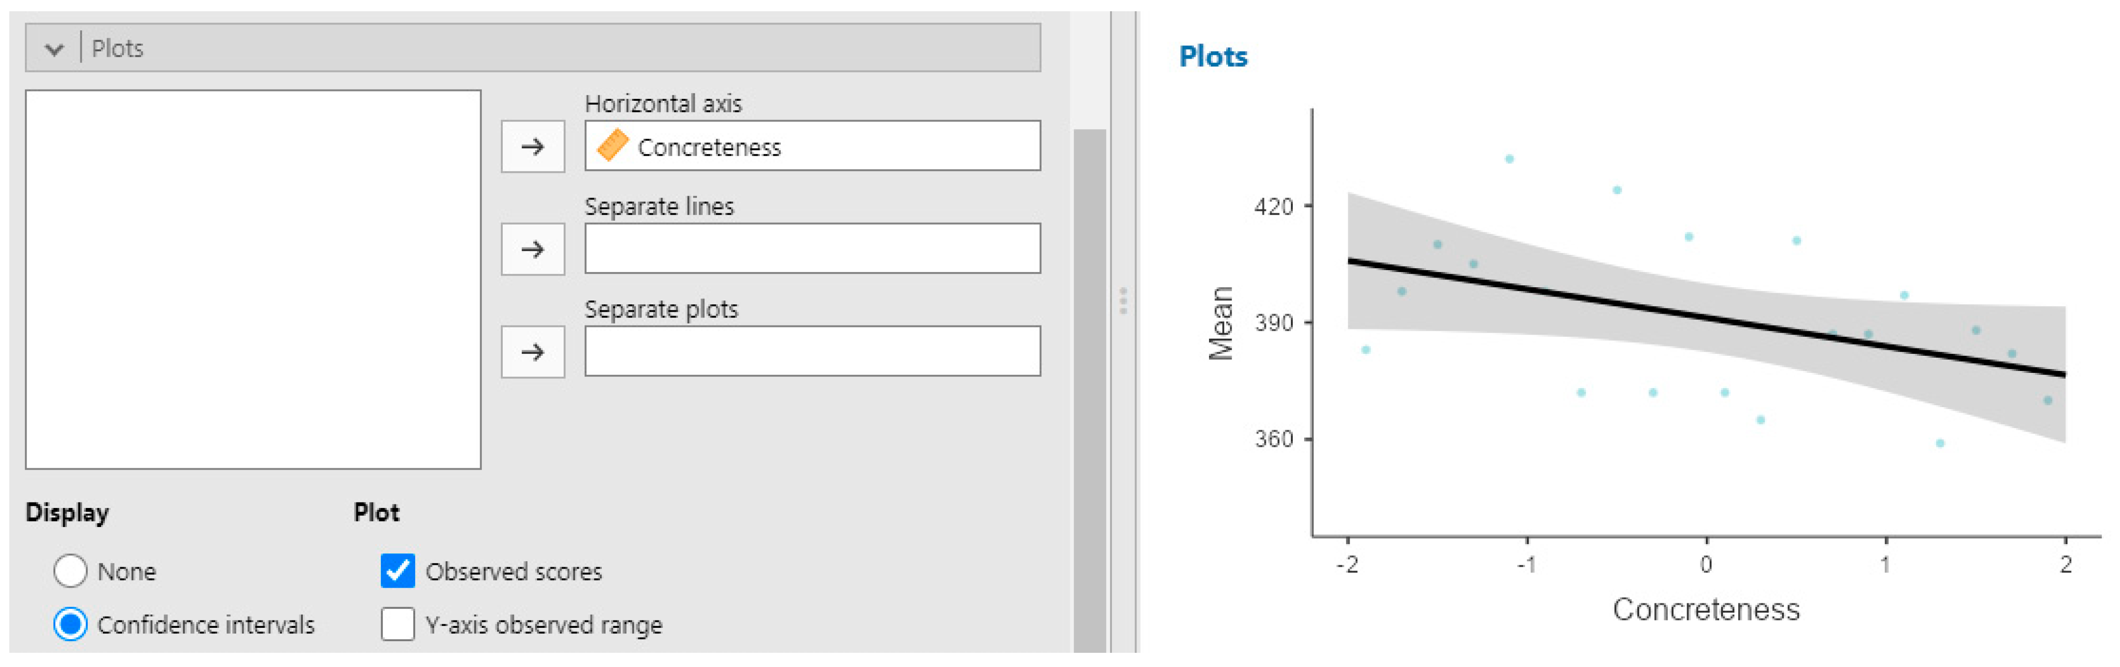Collapse the Plots section chevron
This screenshot has height=667, width=2120.
point(54,49)
